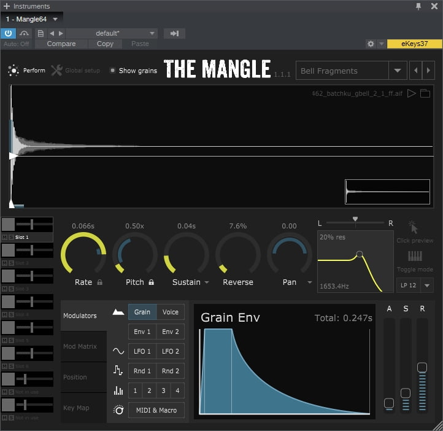Select step sequencer 3 button
The image size is (443, 431).
(x=163, y=390)
